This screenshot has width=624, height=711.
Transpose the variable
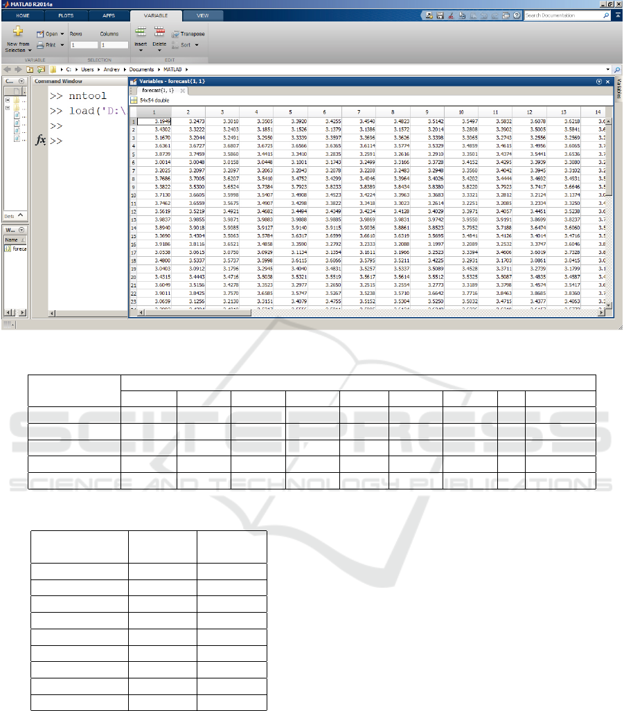pyautogui.click(x=188, y=34)
